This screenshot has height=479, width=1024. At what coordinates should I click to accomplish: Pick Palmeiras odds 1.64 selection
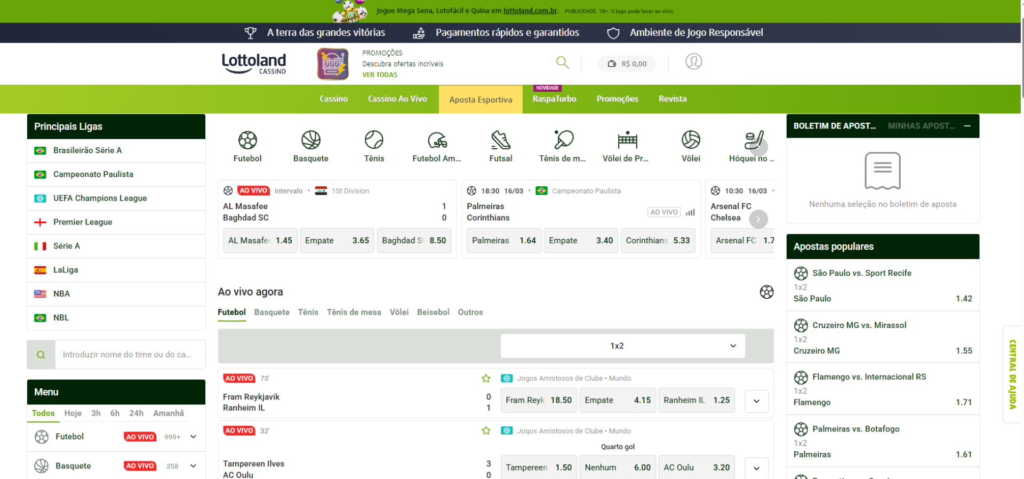coord(503,241)
